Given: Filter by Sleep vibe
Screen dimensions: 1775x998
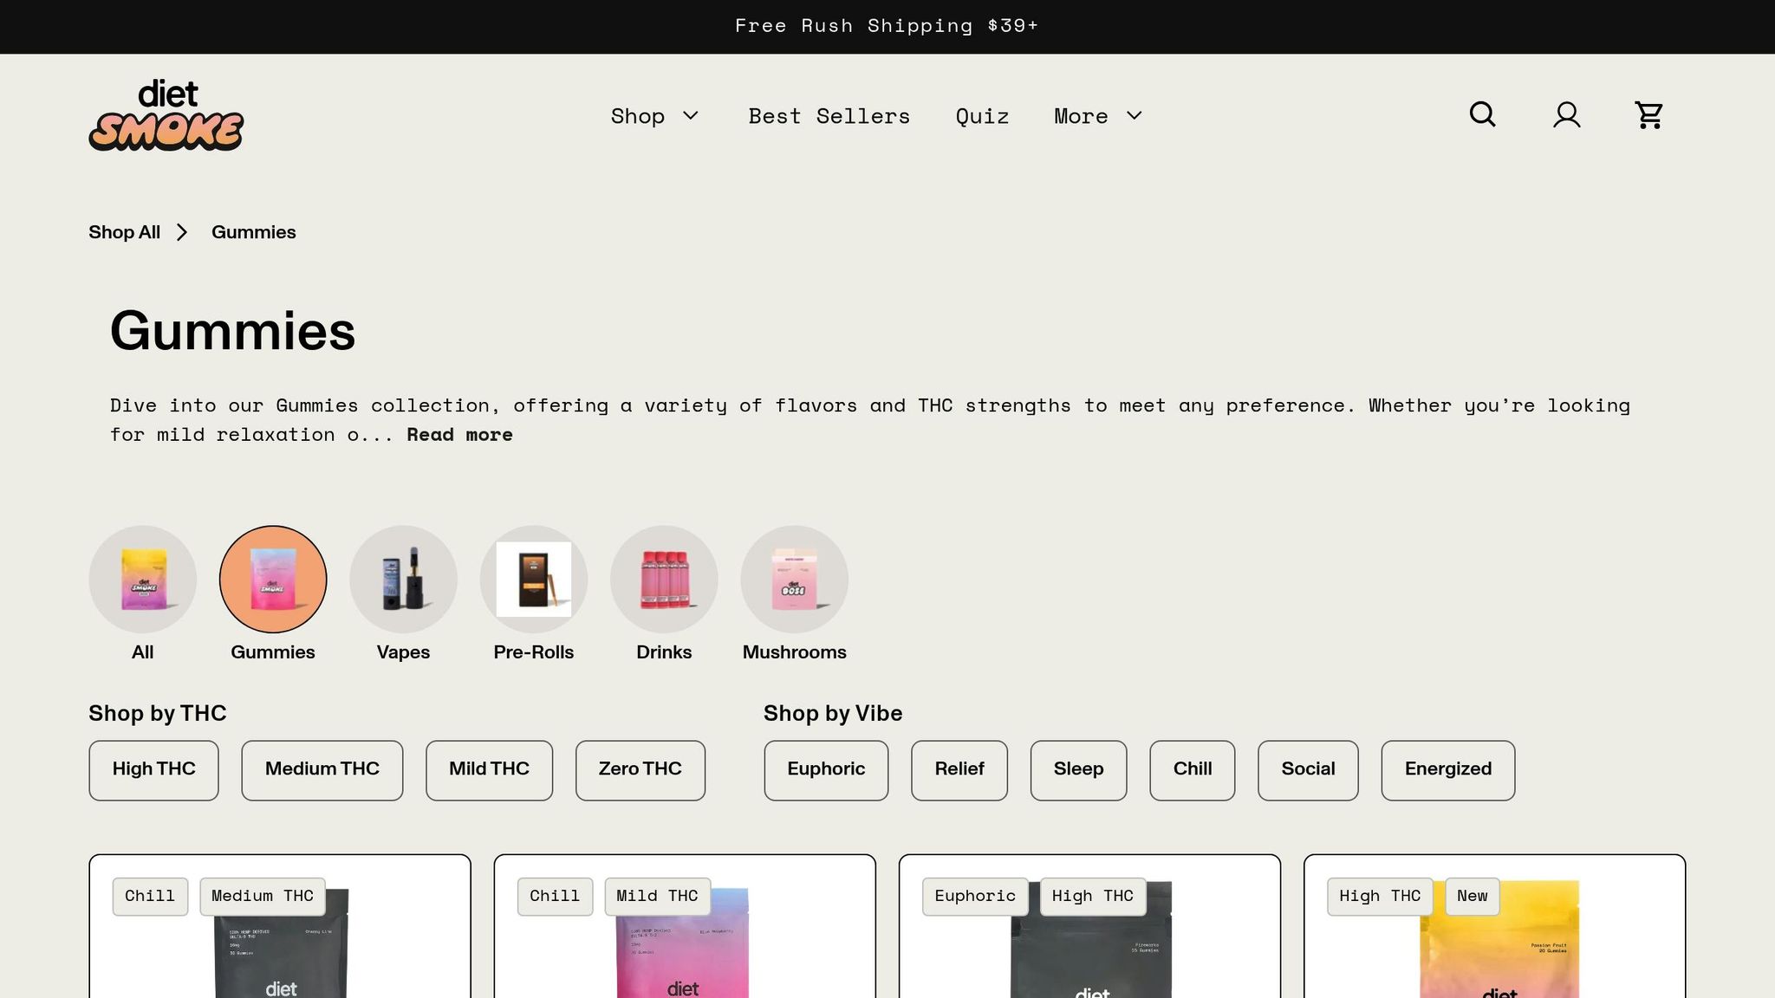Looking at the screenshot, I should click(x=1079, y=770).
